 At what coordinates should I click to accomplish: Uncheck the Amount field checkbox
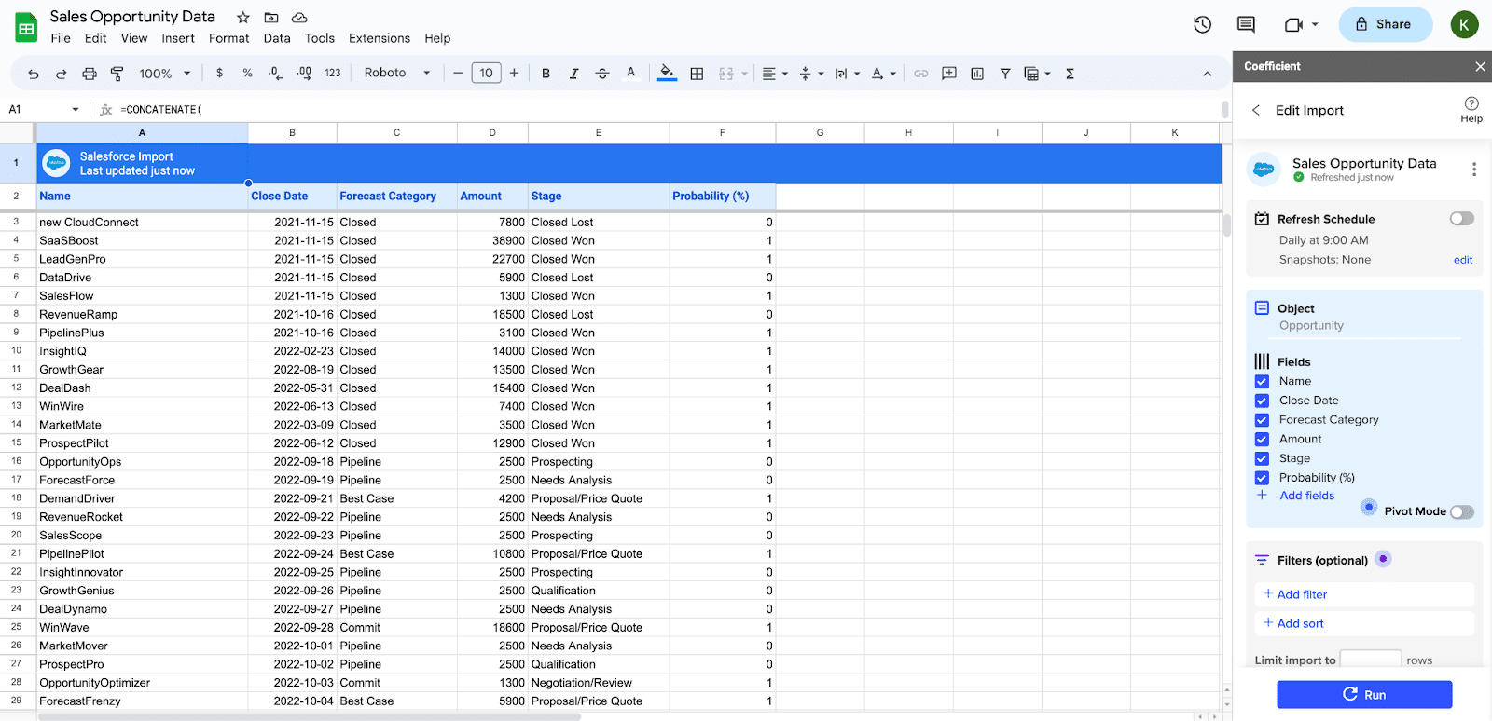1262,439
